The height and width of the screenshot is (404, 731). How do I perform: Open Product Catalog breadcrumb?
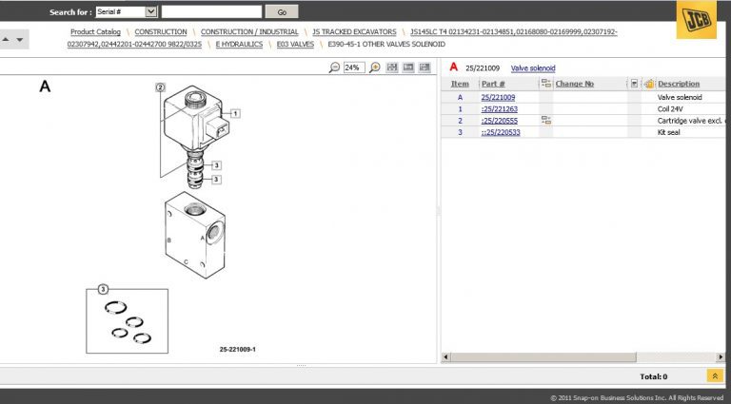coord(95,31)
